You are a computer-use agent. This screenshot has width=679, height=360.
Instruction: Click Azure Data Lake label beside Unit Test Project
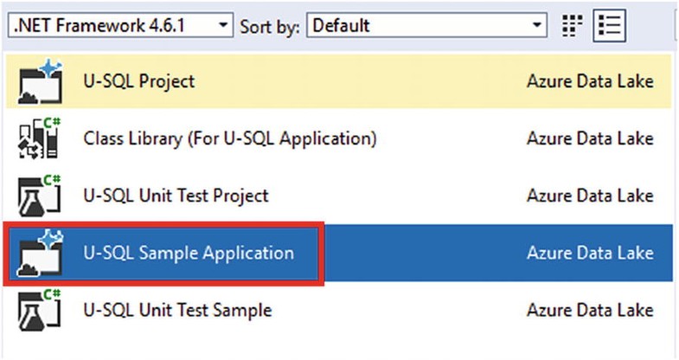coord(590,196)
